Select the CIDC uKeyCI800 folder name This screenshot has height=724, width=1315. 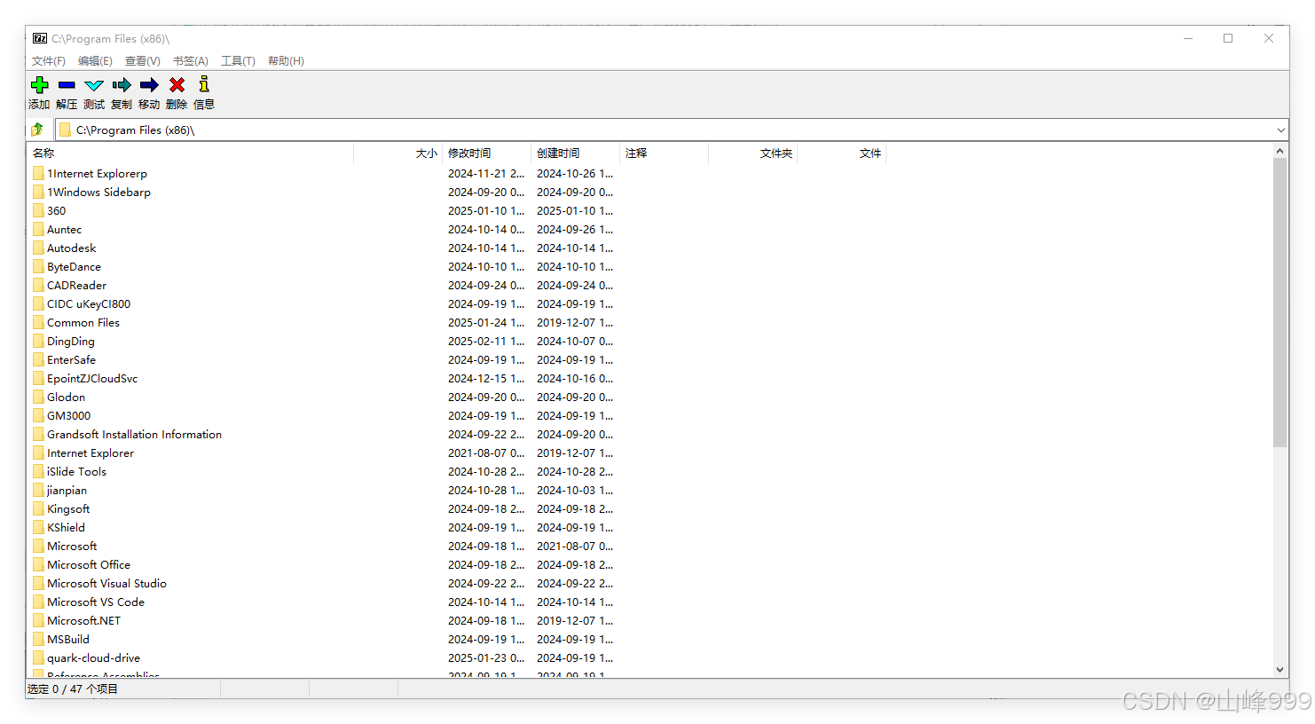(x=89, y=304)
